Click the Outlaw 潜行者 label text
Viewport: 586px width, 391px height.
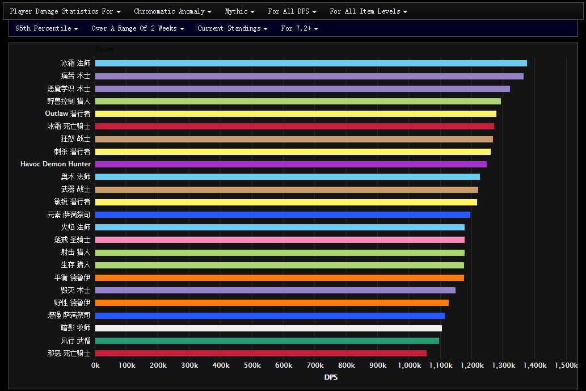pos(68,113)
